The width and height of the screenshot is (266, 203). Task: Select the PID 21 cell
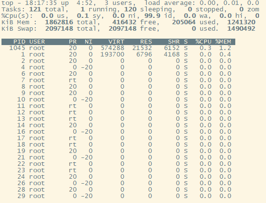click(21, 157)
